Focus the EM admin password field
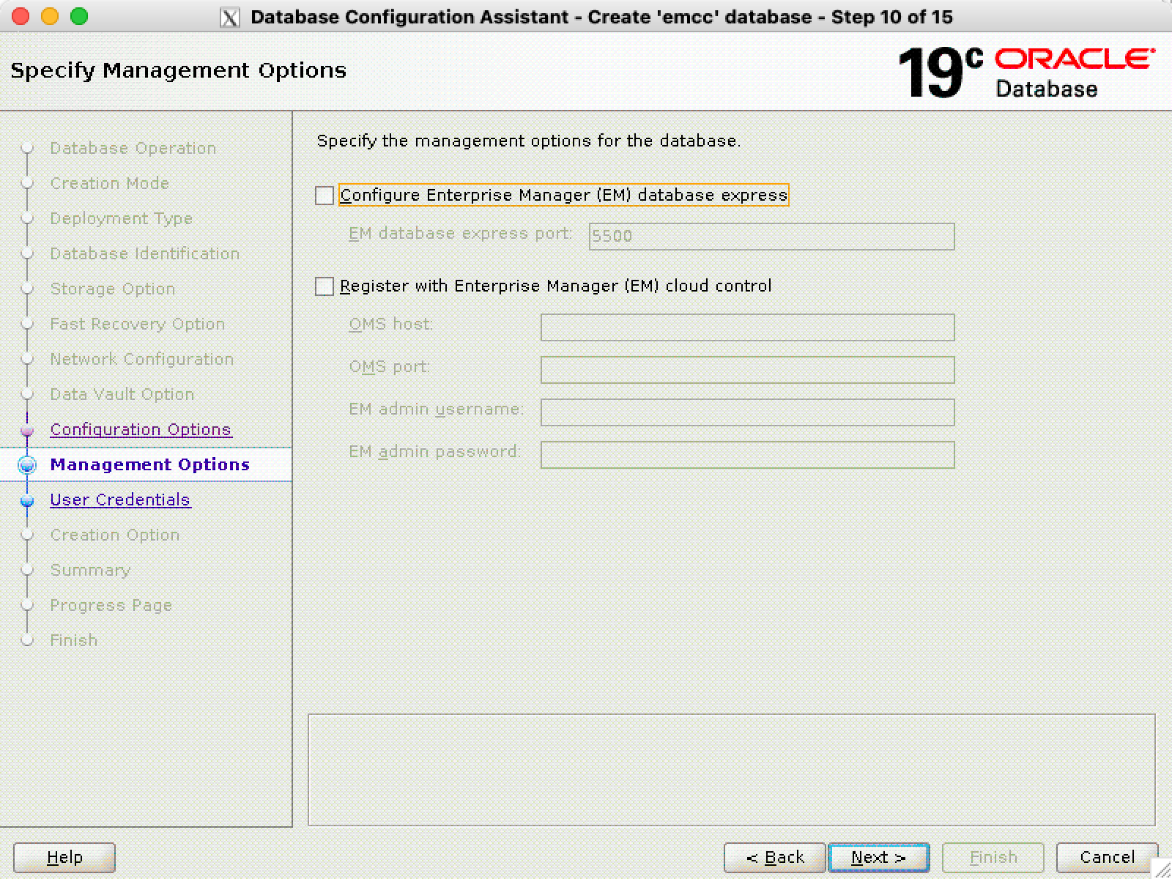This screenshot has height=879, width=1172. [x=747, y=455]
